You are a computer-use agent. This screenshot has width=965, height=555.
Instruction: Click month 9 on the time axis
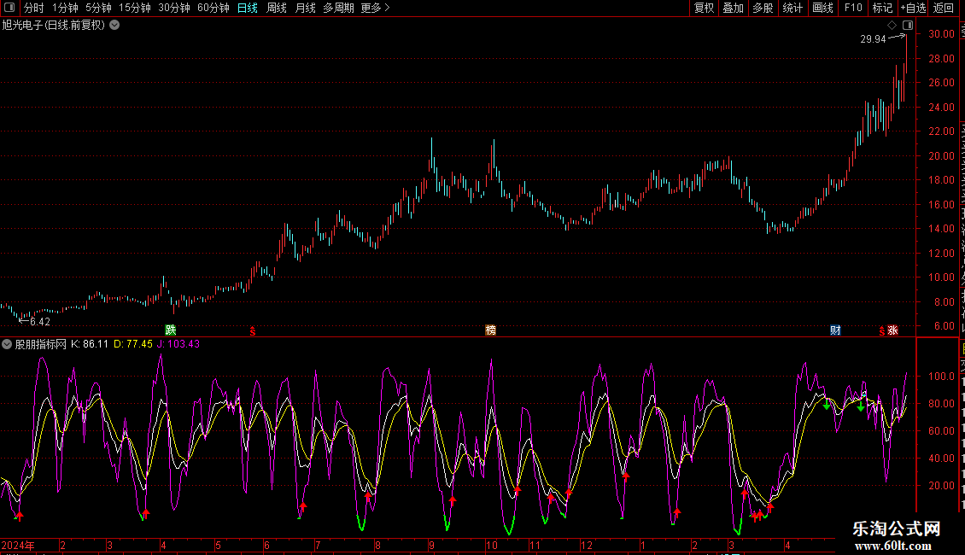coord(431,546)
